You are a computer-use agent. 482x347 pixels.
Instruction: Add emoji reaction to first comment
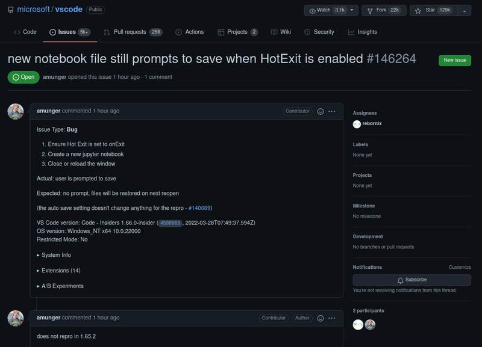click(321, 111)
